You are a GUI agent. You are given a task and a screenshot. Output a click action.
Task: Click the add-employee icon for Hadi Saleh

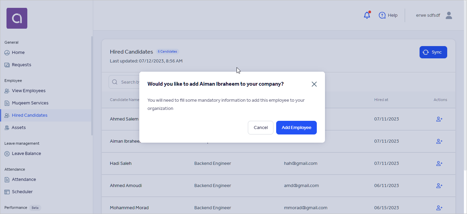(439, 163)
